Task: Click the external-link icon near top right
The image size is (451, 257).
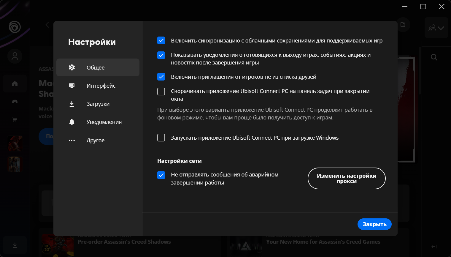Action: (403, 25)
